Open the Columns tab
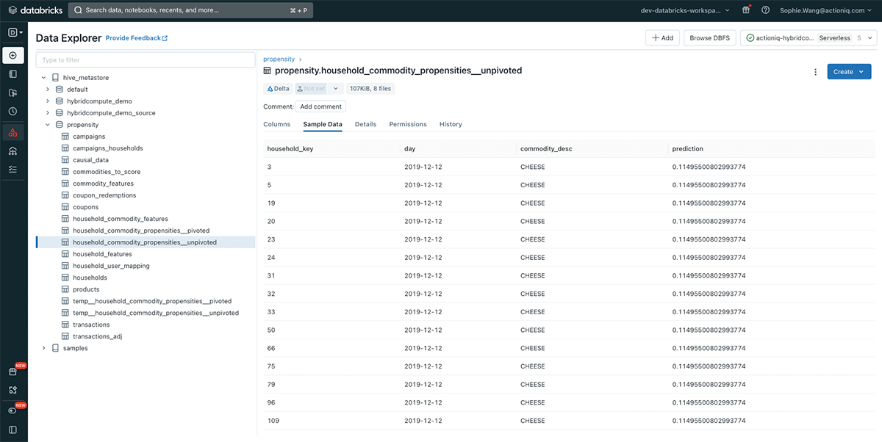The image size is (882, 442). point(276,124)
